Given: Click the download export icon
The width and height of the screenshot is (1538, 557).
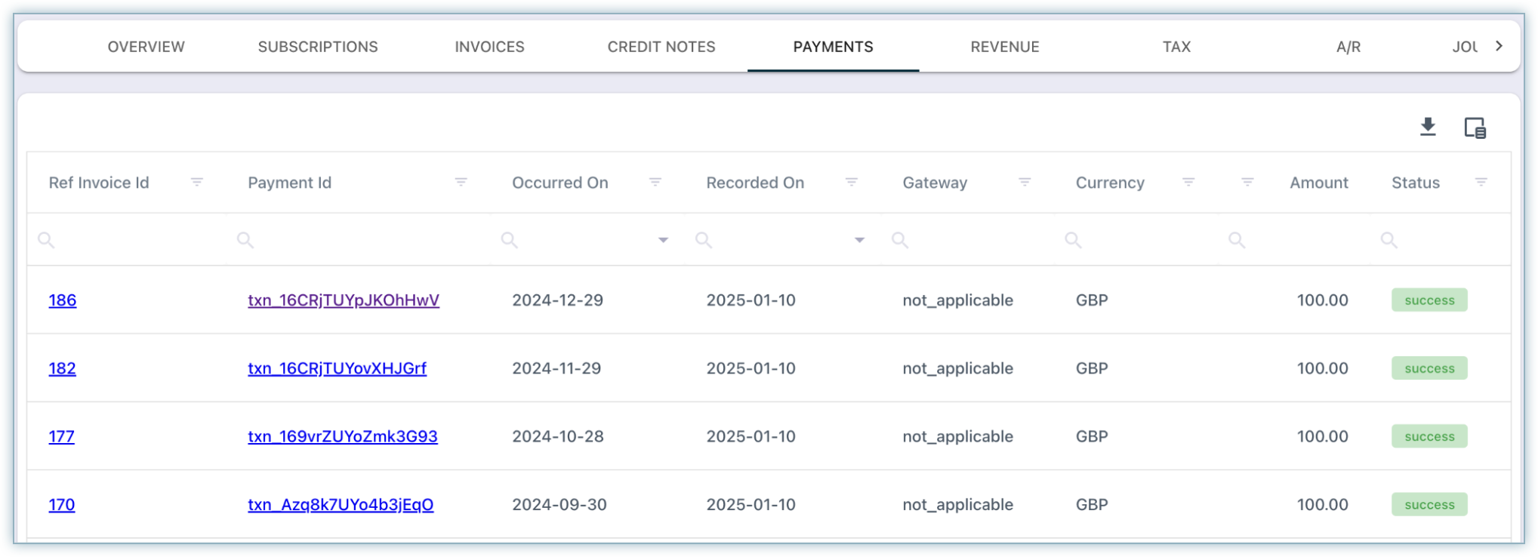Looking at the screenshot, I should click(x=1427, y=127).
